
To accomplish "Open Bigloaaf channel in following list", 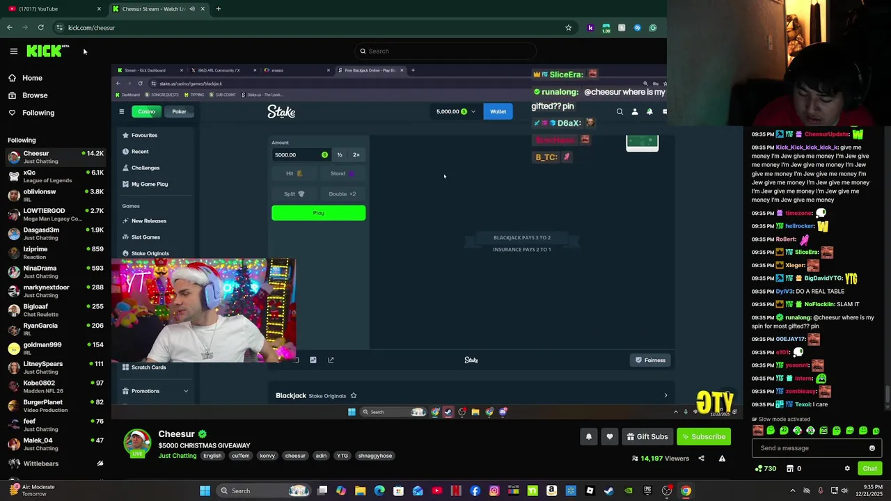I will coord(54,310).
